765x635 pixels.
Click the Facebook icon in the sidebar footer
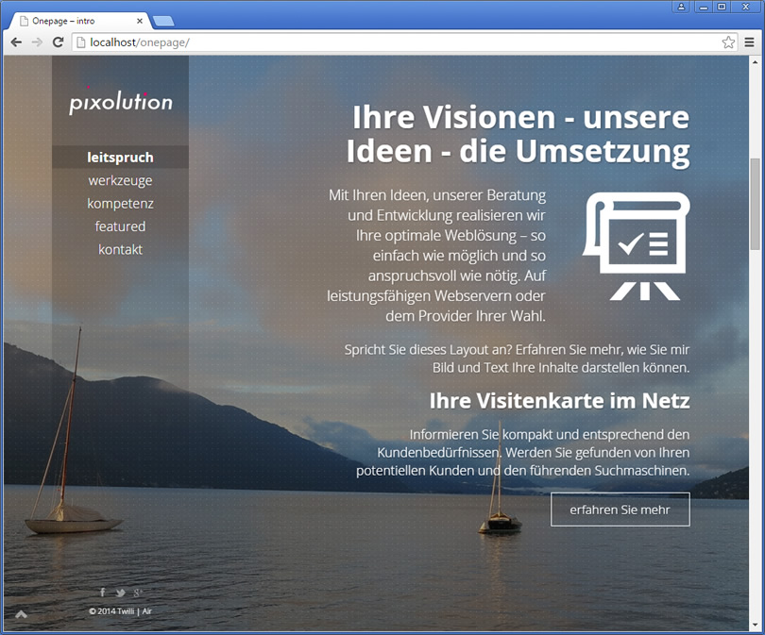(x=103, y=593)
